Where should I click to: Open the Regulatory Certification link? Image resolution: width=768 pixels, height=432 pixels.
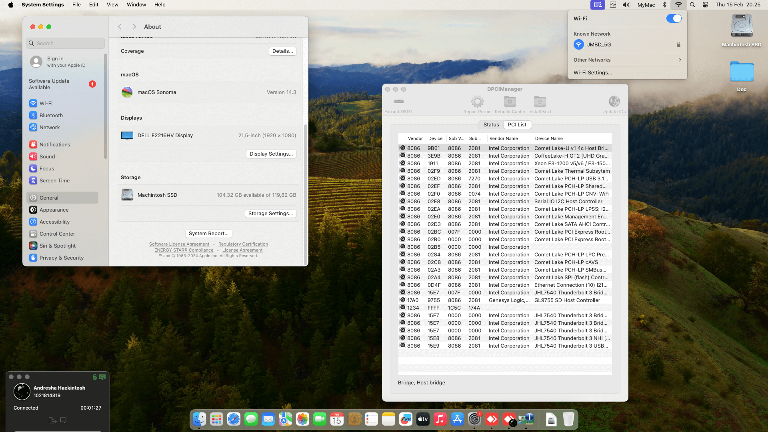[x=243, y=244]
